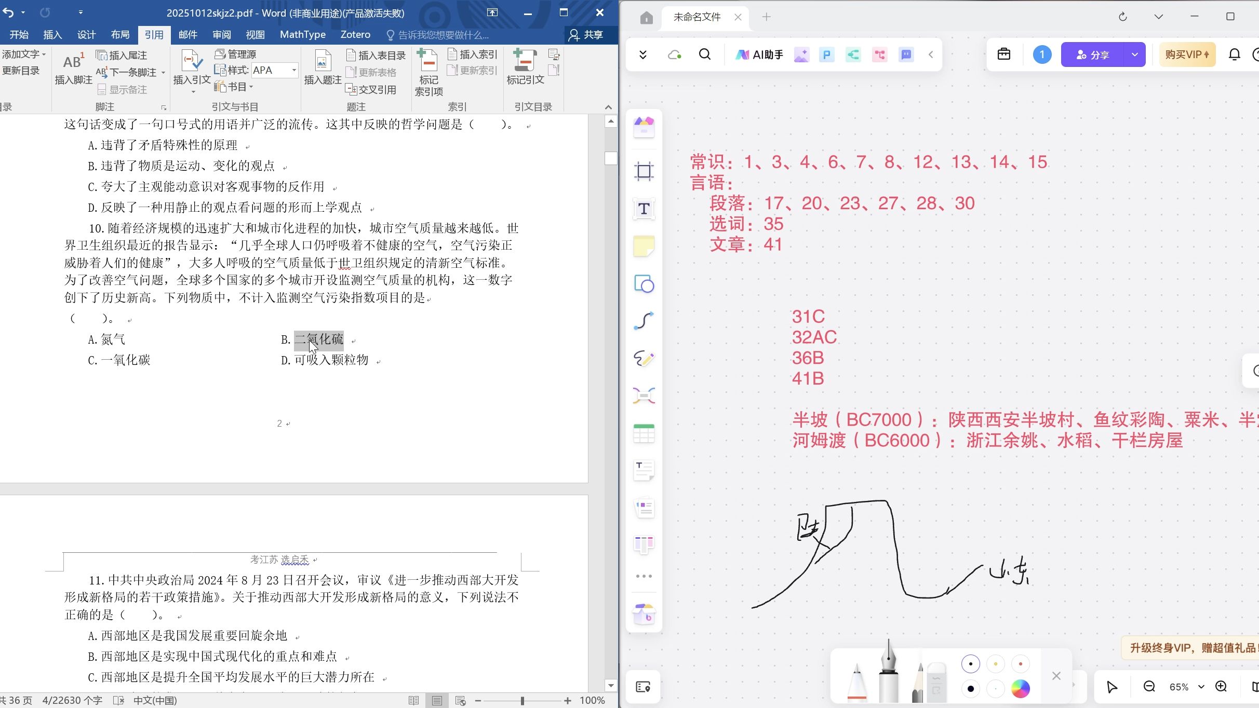The width and height of the screenshot is (1259, 708).
Task: Expand the share button dropdown arrow
Action: pos(1135,55)
